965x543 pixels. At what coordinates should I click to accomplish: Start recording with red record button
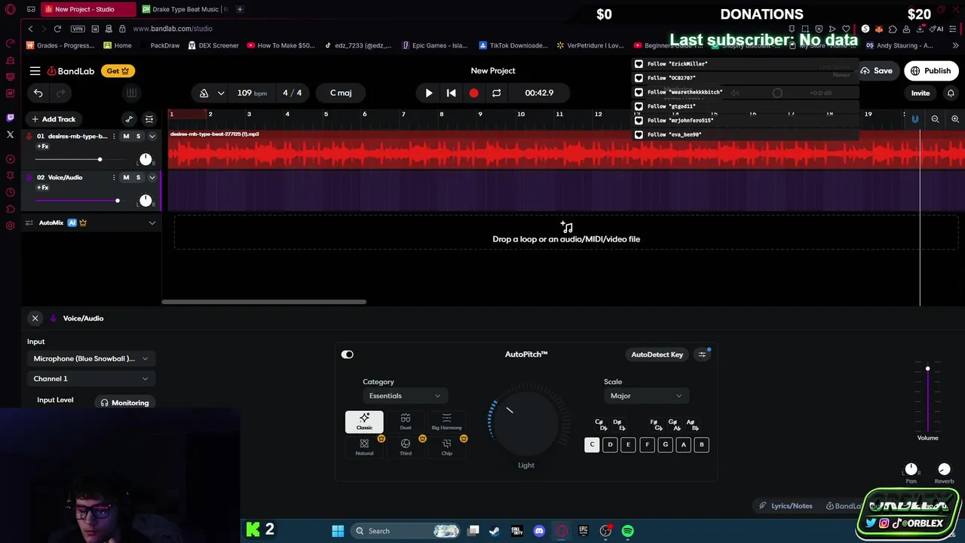pos(473,93)
